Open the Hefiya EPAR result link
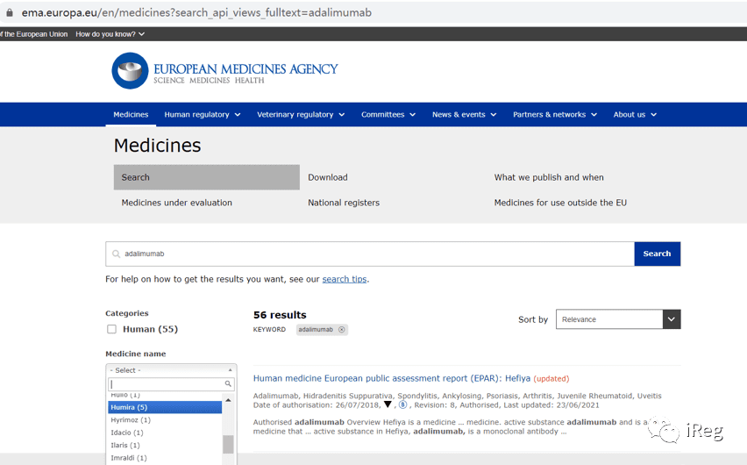The image size is (747, 465). 392,378
